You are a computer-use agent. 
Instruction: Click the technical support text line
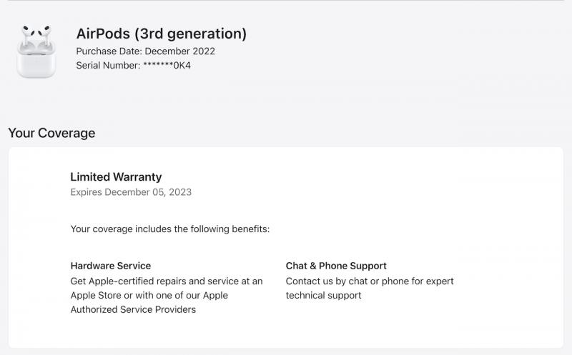[324, 295]
